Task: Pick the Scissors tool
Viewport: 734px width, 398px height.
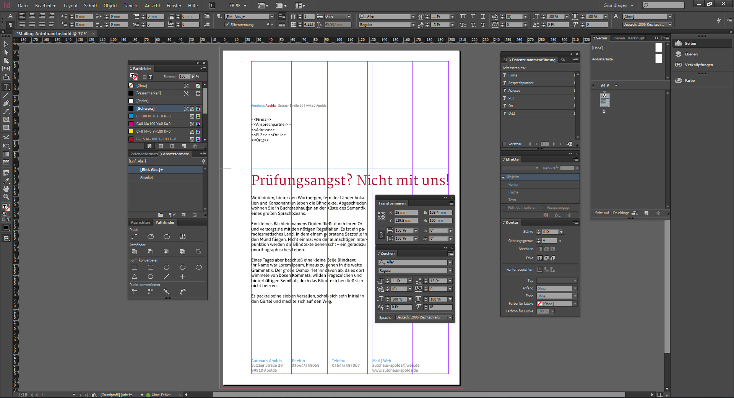Action: 6,138
